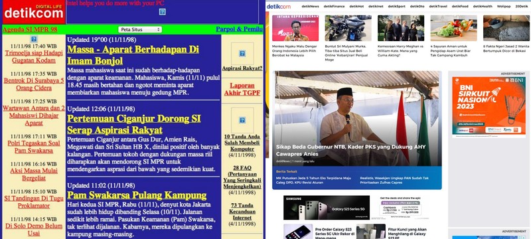Open Sikap Beda Gubernur NTB headline

coord(350,150)
